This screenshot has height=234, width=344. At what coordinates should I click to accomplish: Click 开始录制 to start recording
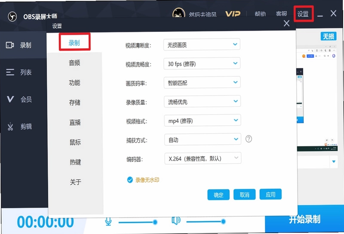tap(304, 219)
